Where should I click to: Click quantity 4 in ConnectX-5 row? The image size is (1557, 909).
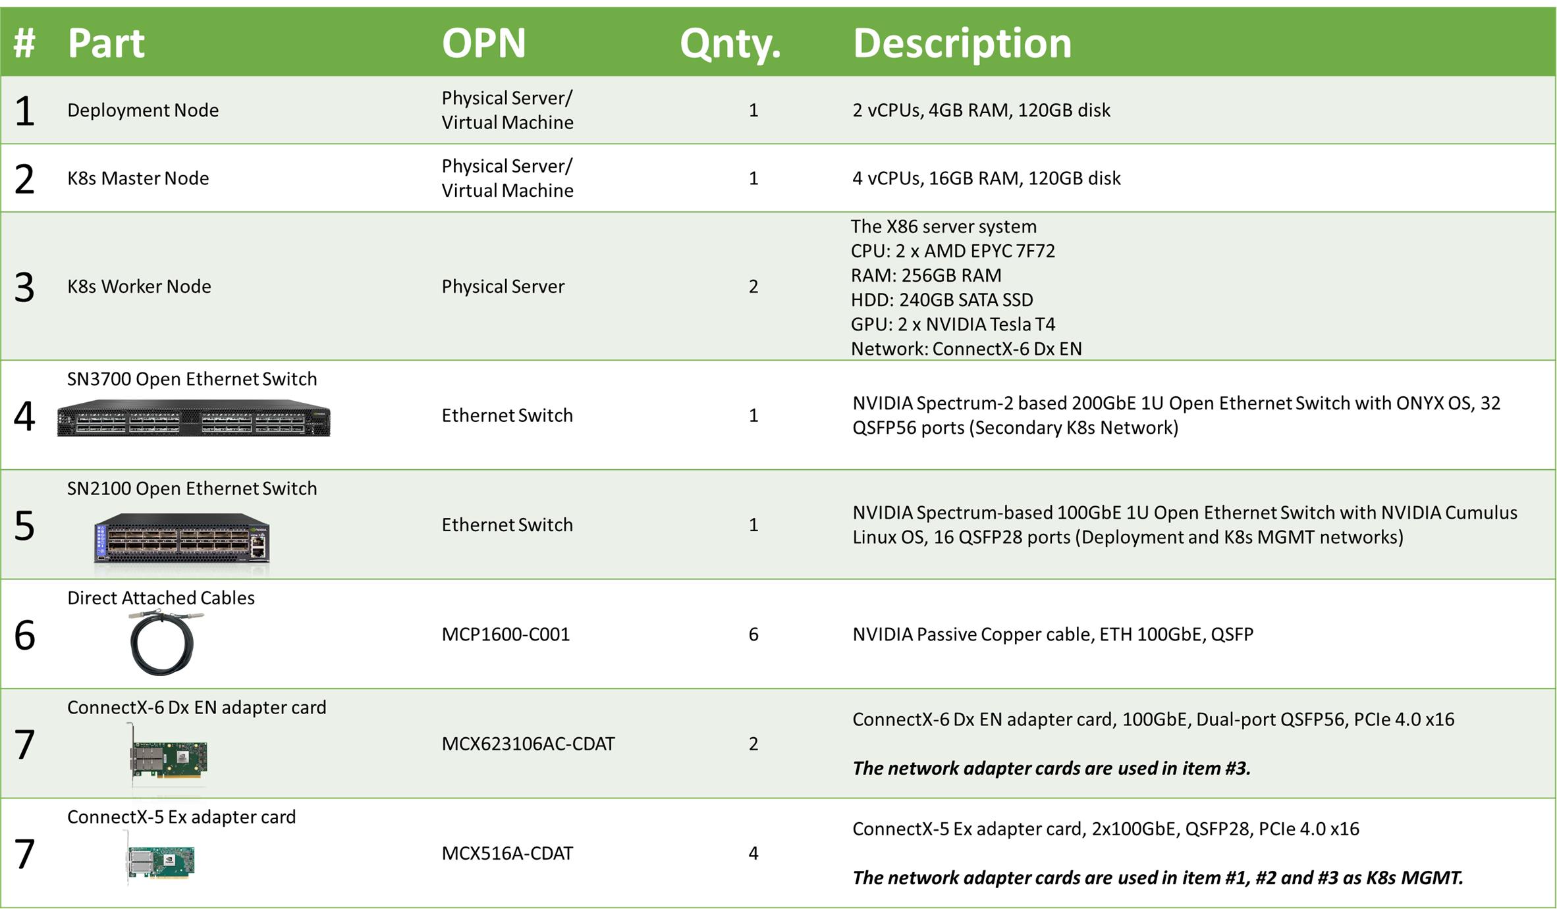tap(753, 853)
